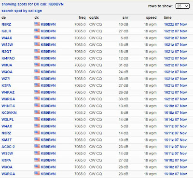This screenshot has width=193, height=178.
Task: Open spotter W3RGA link at 1621z
Action: pyautogui.click(x=8, y=99)
